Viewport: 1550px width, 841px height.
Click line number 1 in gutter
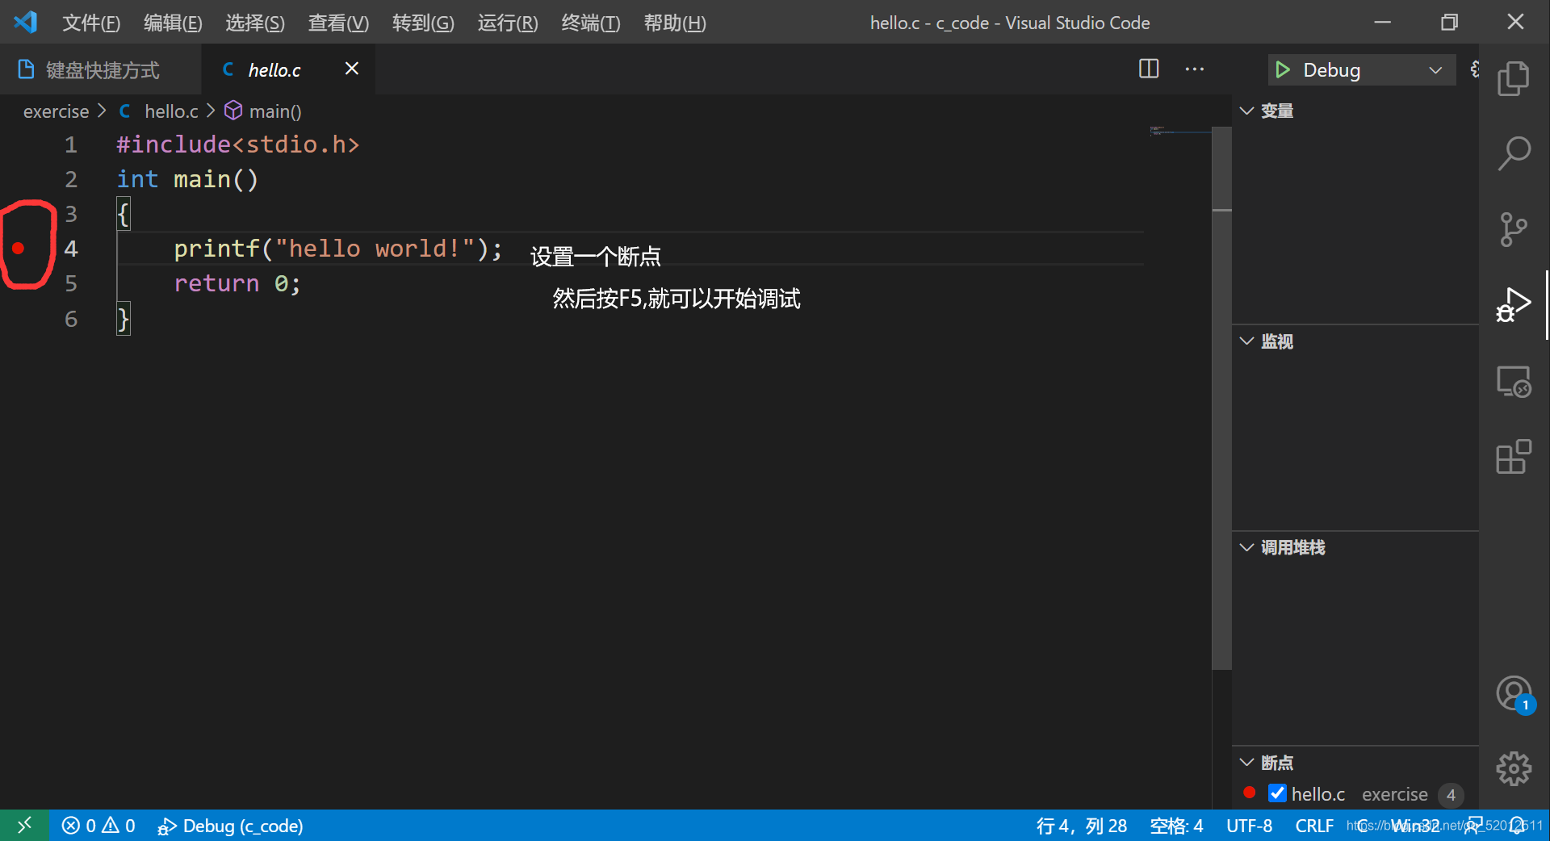click(71, 144)
